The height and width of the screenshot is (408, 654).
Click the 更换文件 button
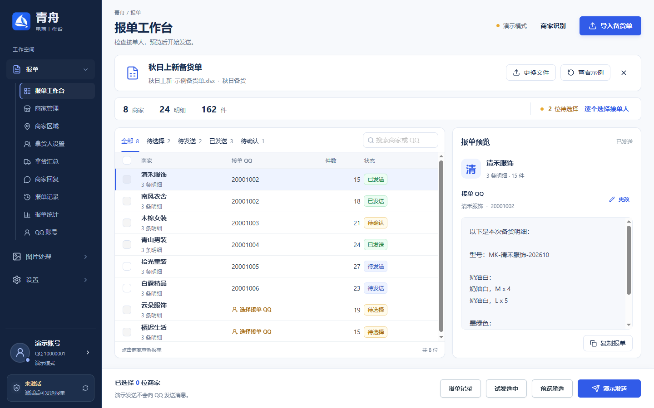coord(531,73)
